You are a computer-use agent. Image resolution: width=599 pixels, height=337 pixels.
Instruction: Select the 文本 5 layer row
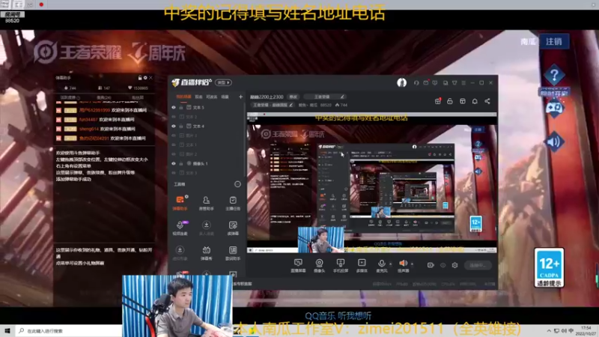(x=207, y=107)
